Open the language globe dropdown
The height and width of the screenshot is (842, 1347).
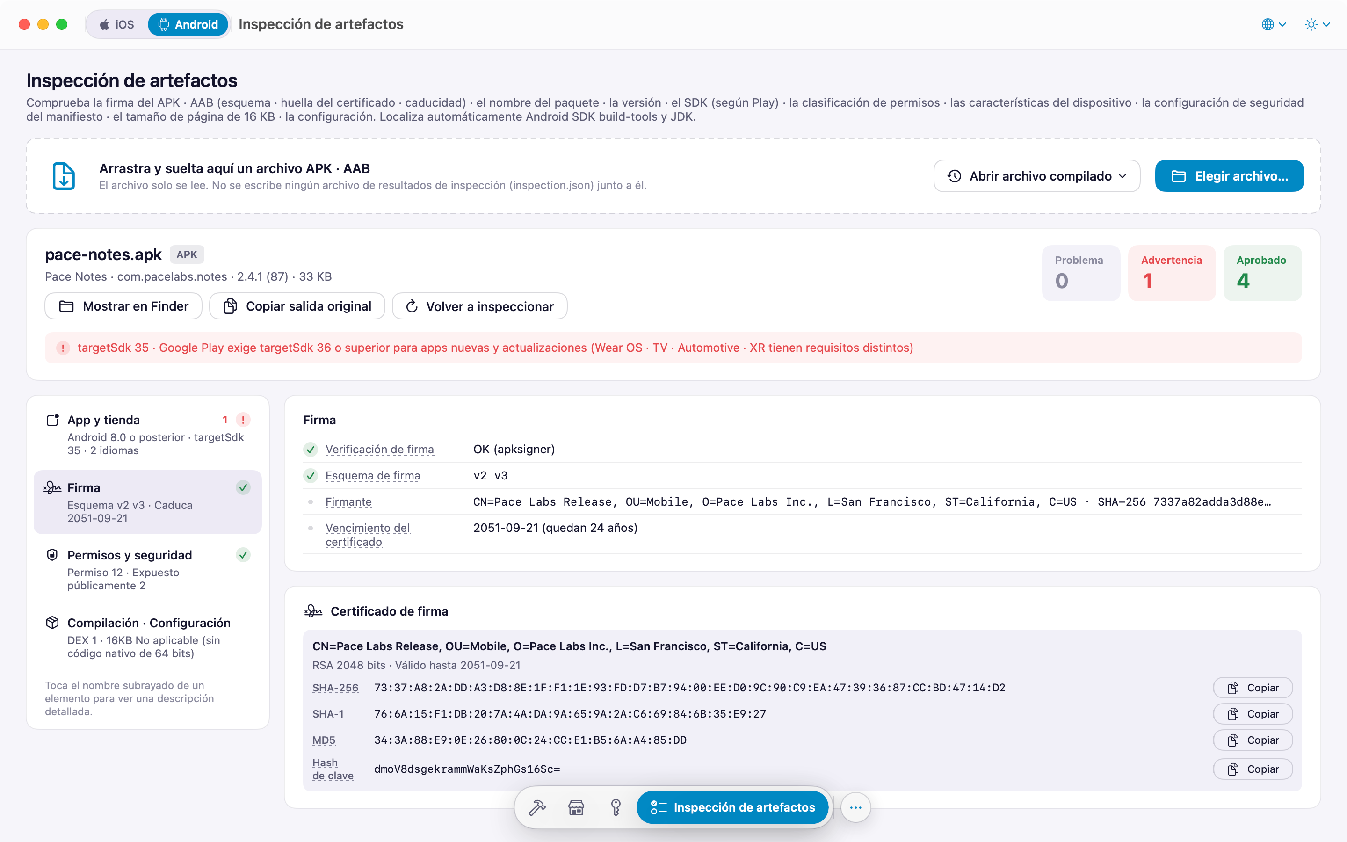(x=1274, y=24)
